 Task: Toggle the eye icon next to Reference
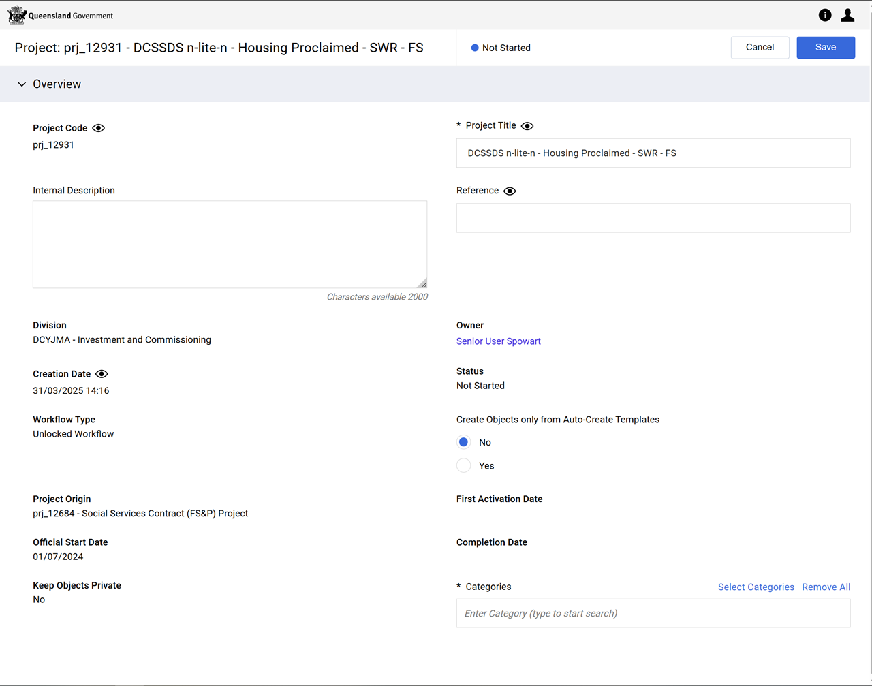[510, 191]
